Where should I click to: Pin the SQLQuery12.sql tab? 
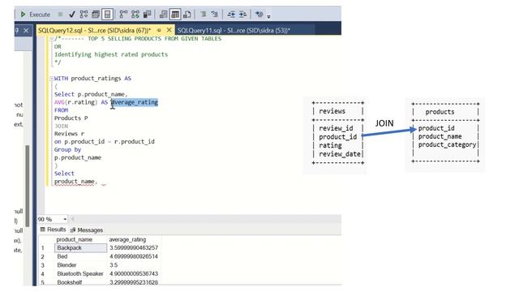(159, 30)
